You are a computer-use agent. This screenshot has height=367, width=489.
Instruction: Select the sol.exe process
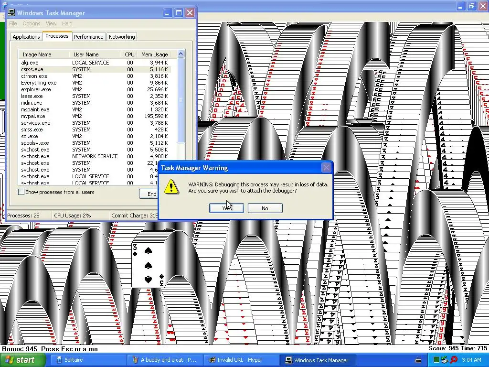[x=95, y=136]
